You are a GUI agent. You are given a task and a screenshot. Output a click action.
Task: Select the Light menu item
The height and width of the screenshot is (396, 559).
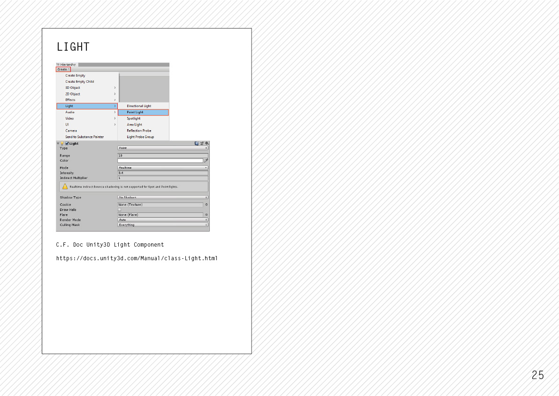[87, 106]
